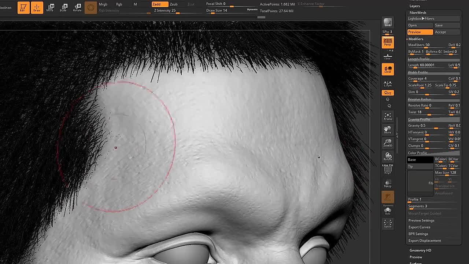Image resolution: width=469 pixels, height=264 pixels.
Task: Toggle Persp perspective view off
Action: 388,43
